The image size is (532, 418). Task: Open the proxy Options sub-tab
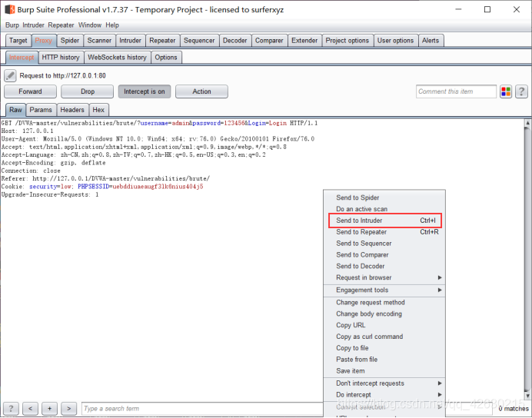pos(166,58)
